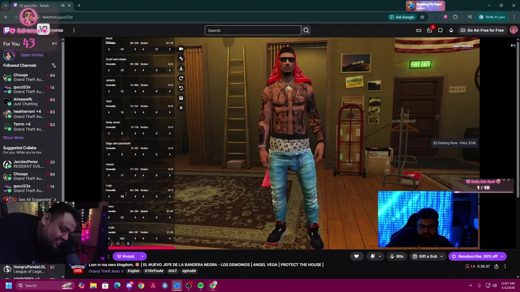The image size is (520, 292).
Task: Close the clothing menu with the X icon
Action: click(181, 107)
